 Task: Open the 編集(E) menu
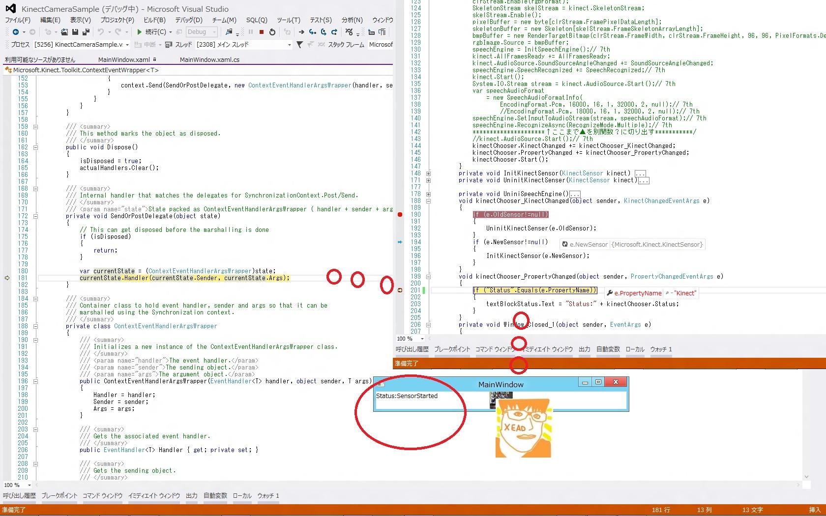point(50,20)
